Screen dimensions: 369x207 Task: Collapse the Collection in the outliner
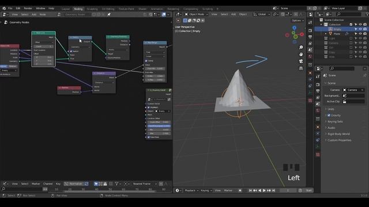[321, 25]
